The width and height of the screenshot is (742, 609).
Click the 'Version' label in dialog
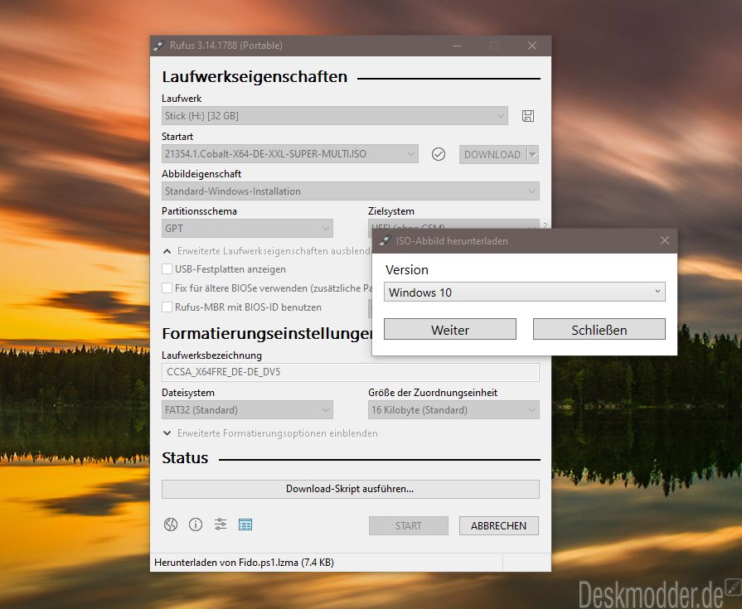click(407, 270)
